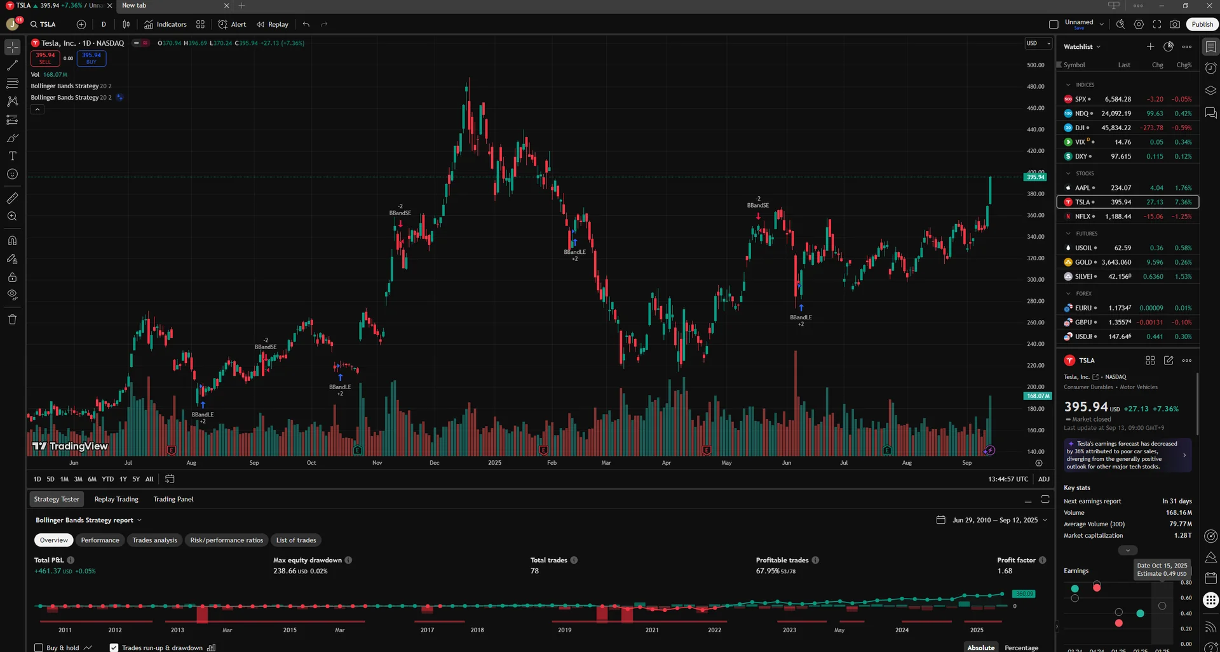The height and width of the screenshot is (652, 1220).
Task: Toggle stay in drawing mode
Action: (x=12, y=259)
